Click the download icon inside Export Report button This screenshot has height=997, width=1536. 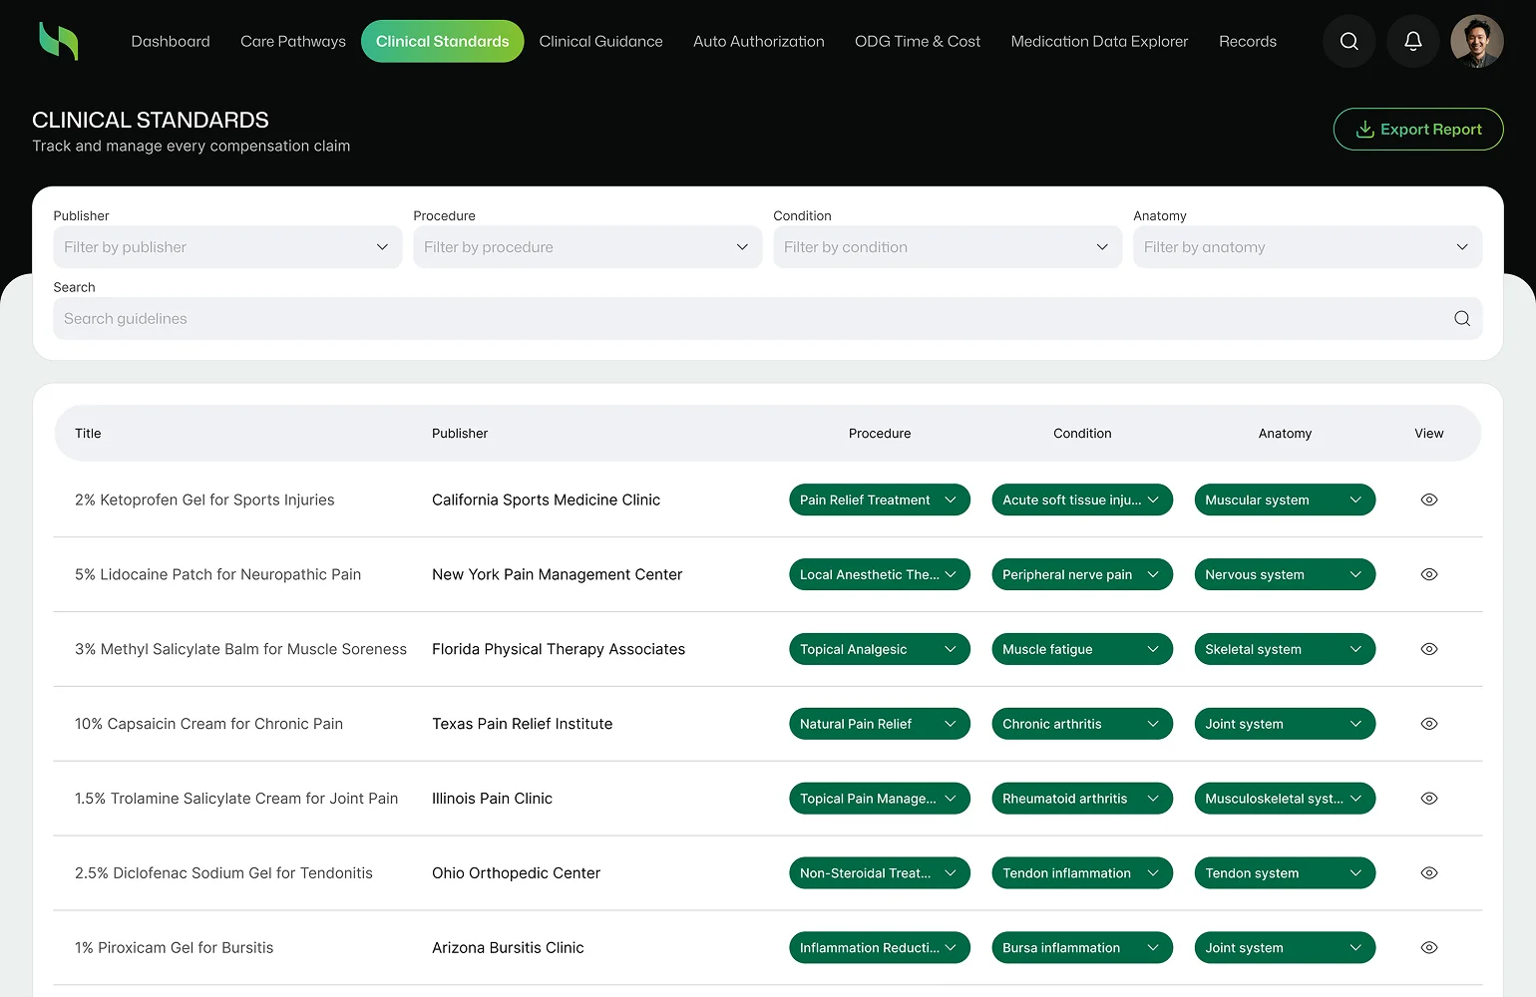[1363, 129]
